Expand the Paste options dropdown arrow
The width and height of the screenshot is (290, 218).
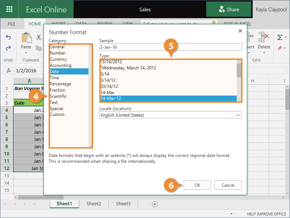26,53
